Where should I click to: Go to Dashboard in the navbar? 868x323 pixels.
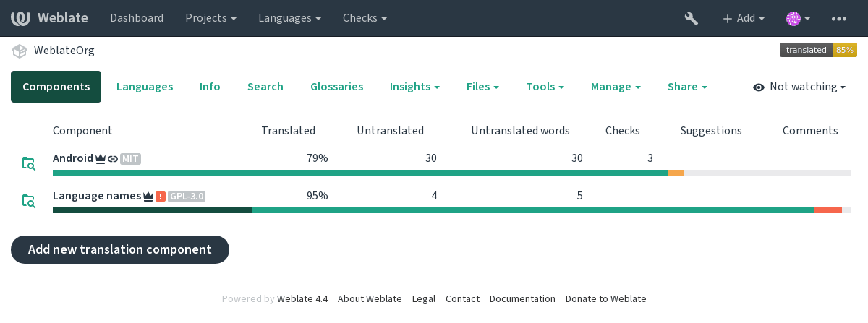click(x=137, y=18)
